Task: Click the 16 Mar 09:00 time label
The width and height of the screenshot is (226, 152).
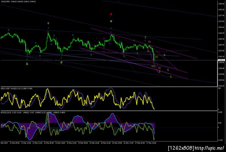Action: (117, 143)
